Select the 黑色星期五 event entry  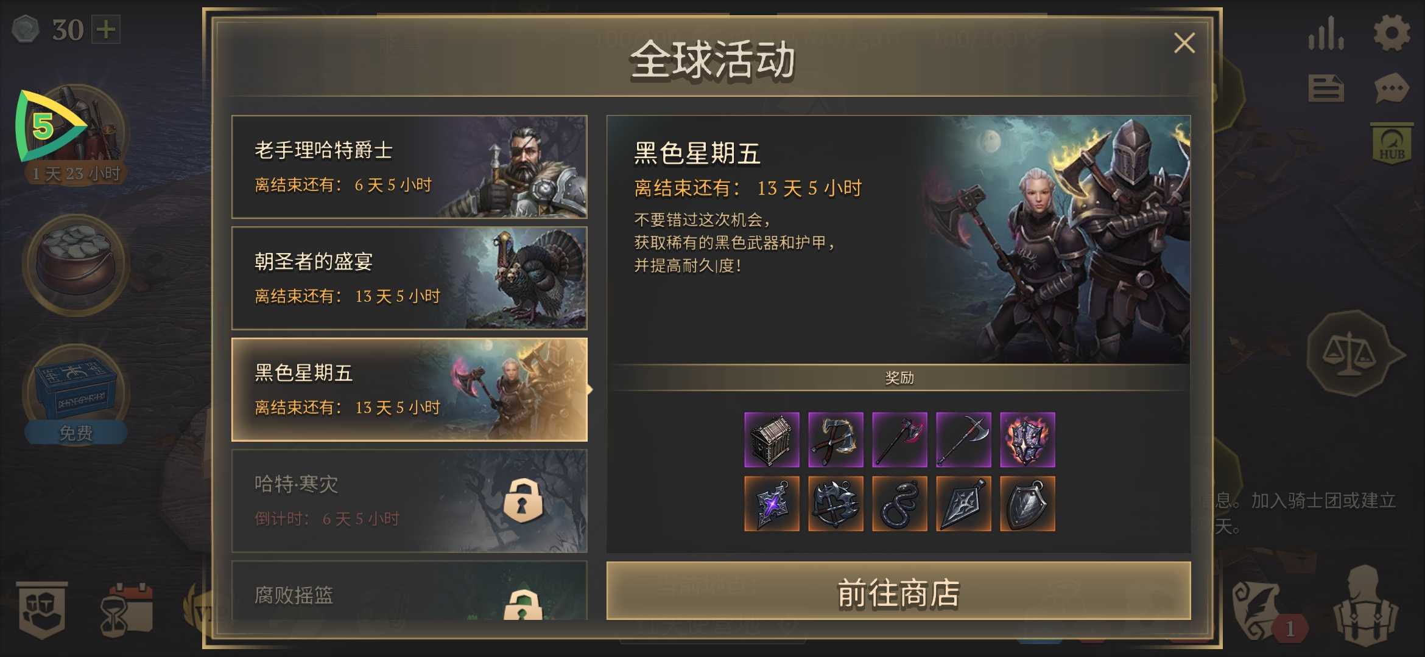coord(409,389)
